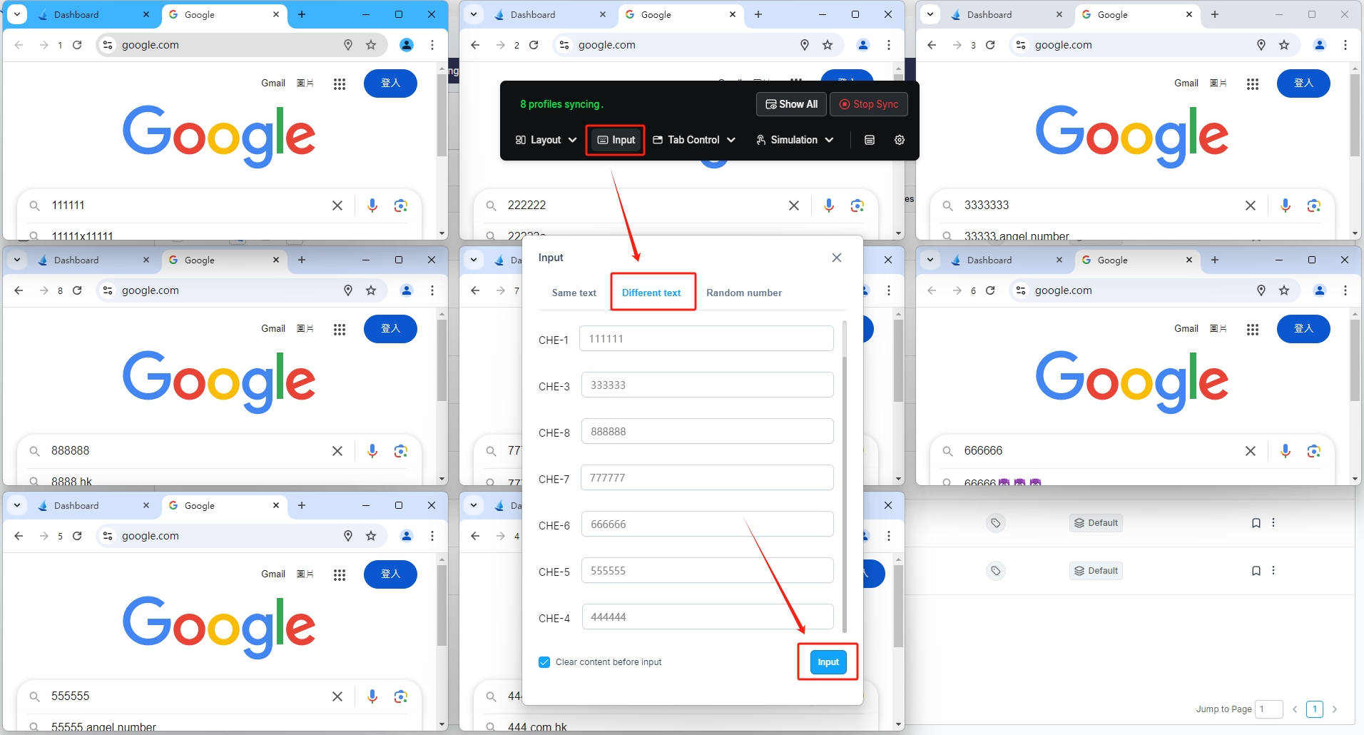Open tab search chevron in window 8
Image resolution: width=1364 pixels, height=735 pixels.
[17, 260]
